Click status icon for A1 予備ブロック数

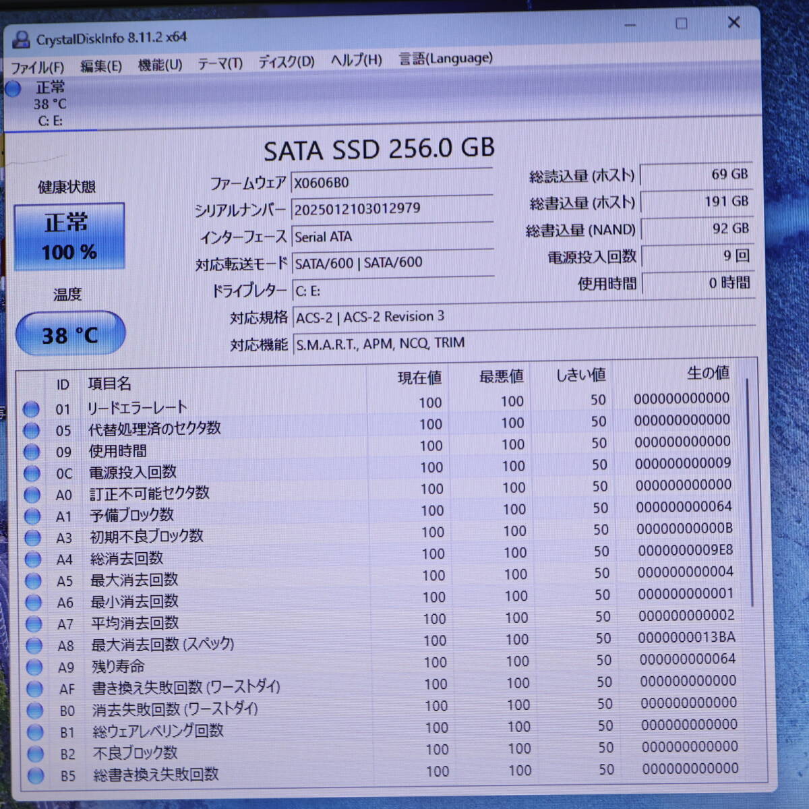[x=32, y=516]
